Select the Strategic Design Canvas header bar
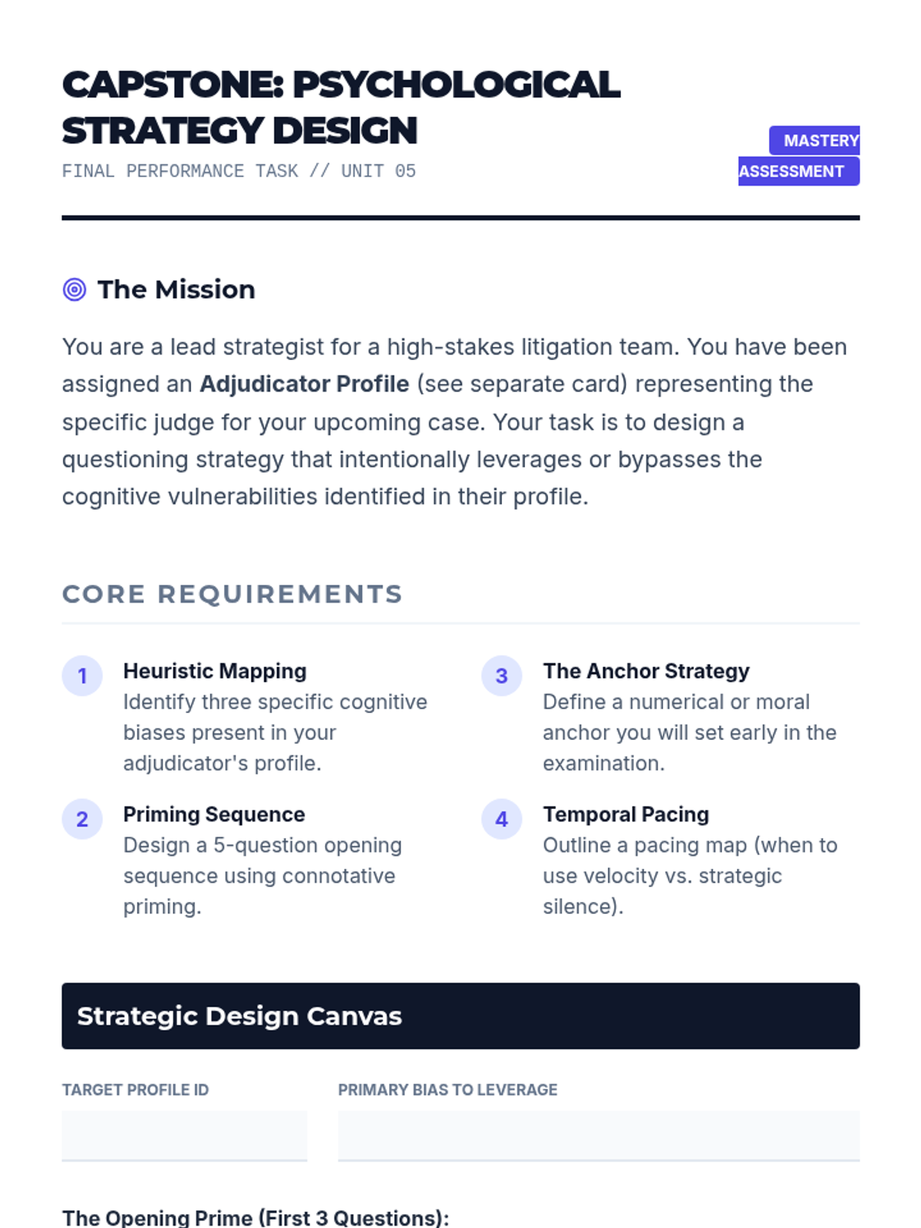The image size is (921, 1228). click(x=460, y=1015)
